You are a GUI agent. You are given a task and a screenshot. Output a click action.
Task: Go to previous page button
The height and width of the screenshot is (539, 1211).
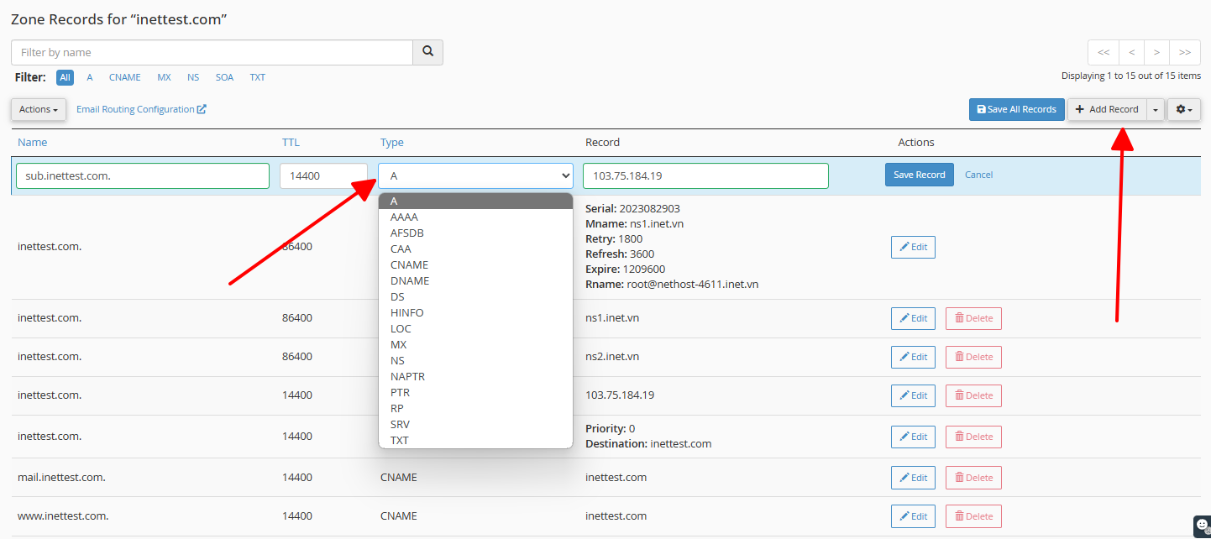1131,52
